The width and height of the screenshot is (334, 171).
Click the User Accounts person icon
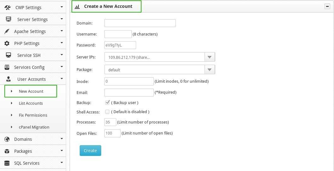(x=9, y=79)
